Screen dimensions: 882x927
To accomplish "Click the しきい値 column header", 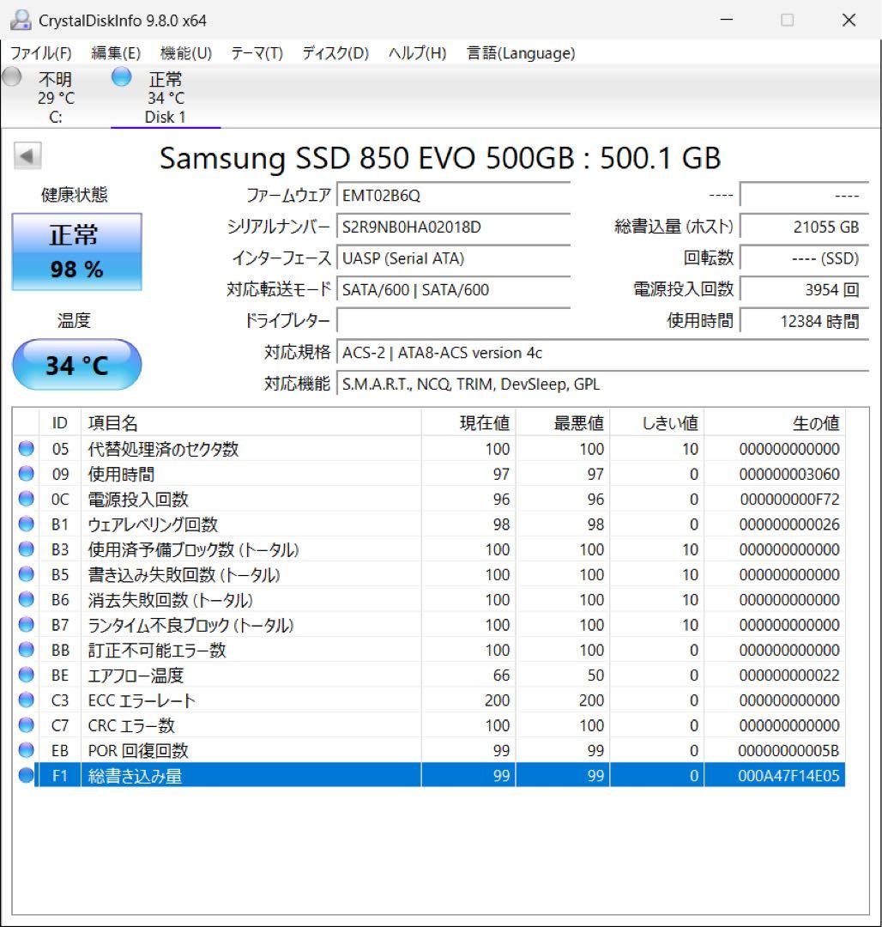I will click(656, 422).
